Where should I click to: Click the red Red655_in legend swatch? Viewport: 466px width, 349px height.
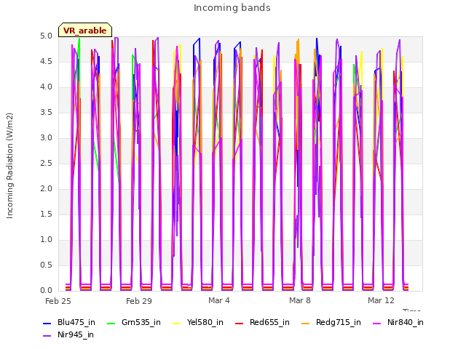(240, 323)
